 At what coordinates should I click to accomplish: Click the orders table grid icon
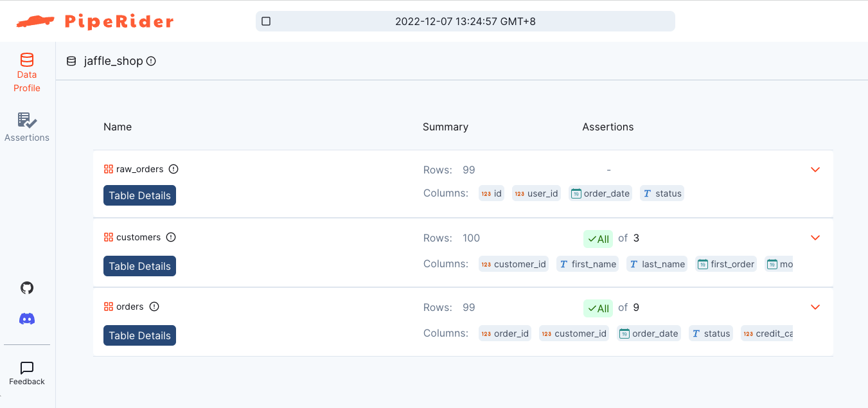point(109,306)
